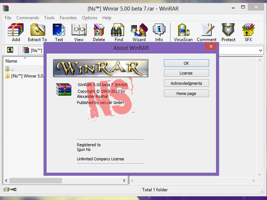This screenshot has width=267, height=200.
Task: Open the Tools menu
Action: tap(49, 18)
